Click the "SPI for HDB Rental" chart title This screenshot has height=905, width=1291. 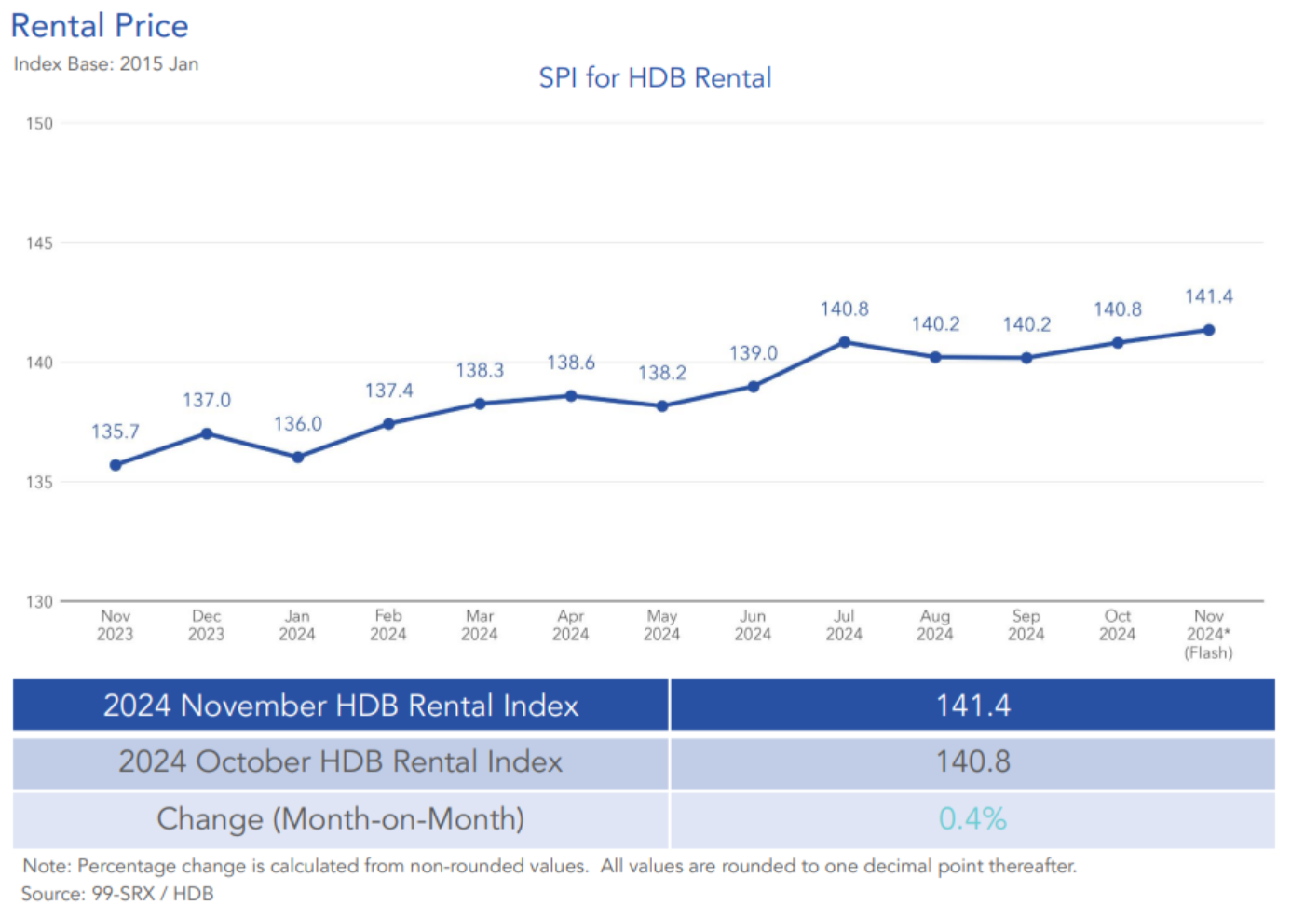click(x=655, y=77)
